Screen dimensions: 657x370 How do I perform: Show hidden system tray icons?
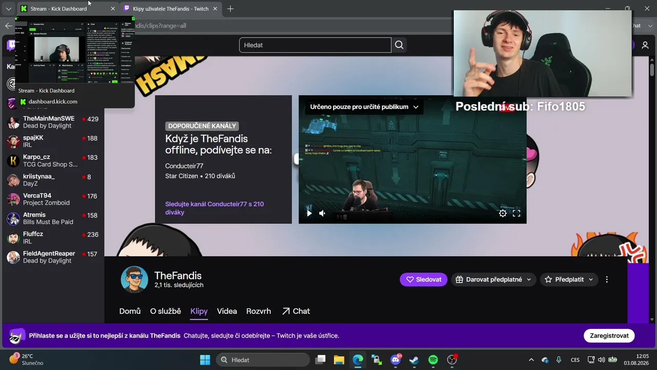coord(531,360)
